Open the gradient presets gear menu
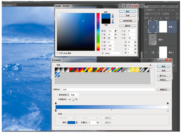The width and height of the screenshot is (182, 134). click(150, 65)
